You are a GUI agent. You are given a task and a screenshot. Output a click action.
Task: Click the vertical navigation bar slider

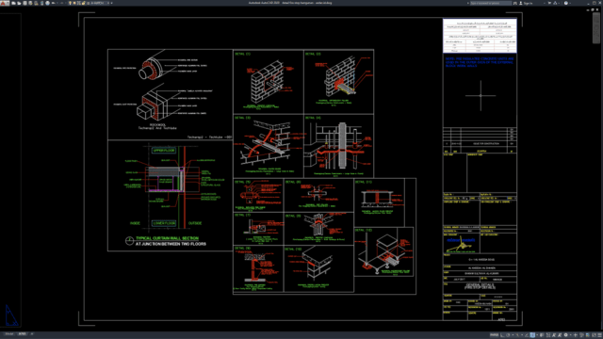click(x=597, y=27)
